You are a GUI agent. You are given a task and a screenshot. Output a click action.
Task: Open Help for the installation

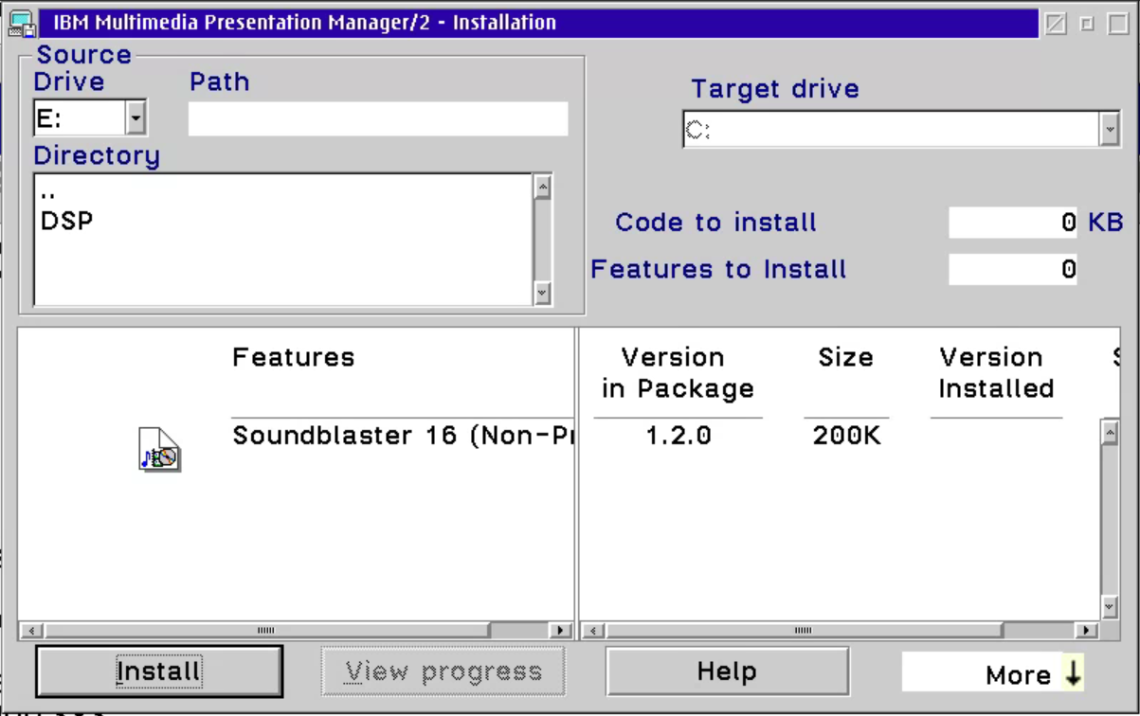click(727, 671)
